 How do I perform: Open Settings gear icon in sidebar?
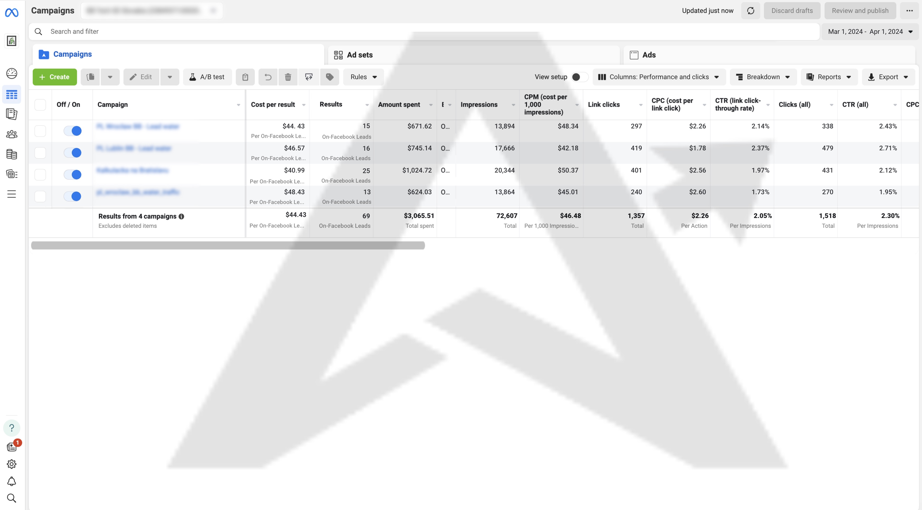pos(11,464)
